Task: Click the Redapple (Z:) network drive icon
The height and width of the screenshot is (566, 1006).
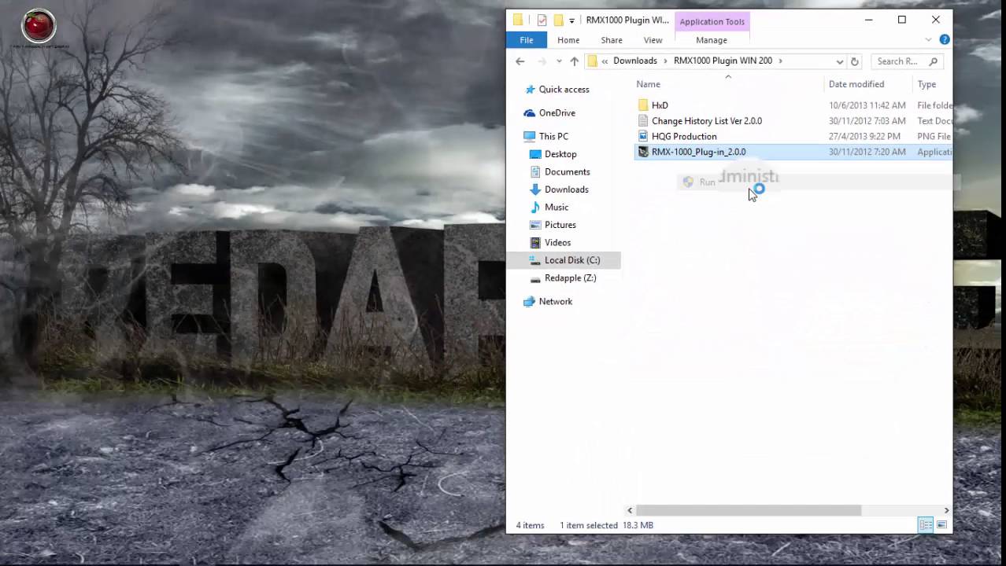Action: point(535,278)
